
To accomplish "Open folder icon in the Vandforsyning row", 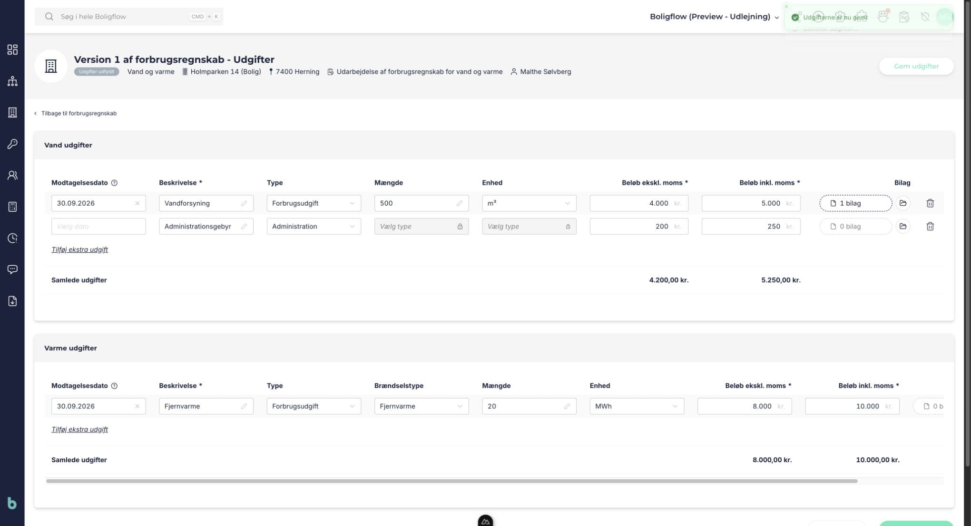I will point(902,203).
